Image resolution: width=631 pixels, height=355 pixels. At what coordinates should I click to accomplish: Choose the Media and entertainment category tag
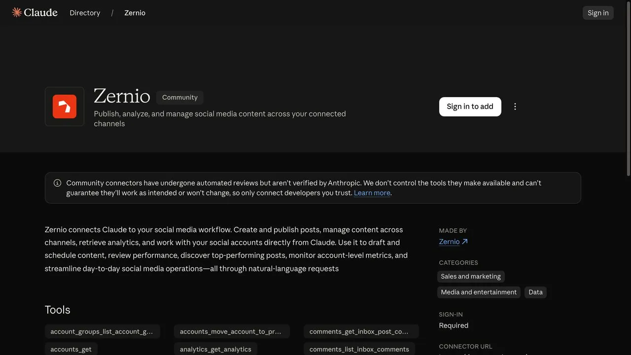479,292
